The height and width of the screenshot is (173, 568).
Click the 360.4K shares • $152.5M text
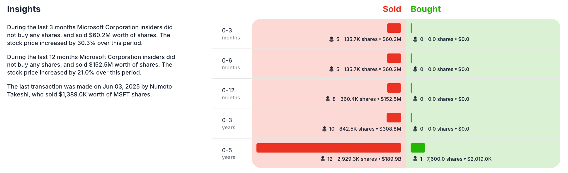click(x=371, y=99)
